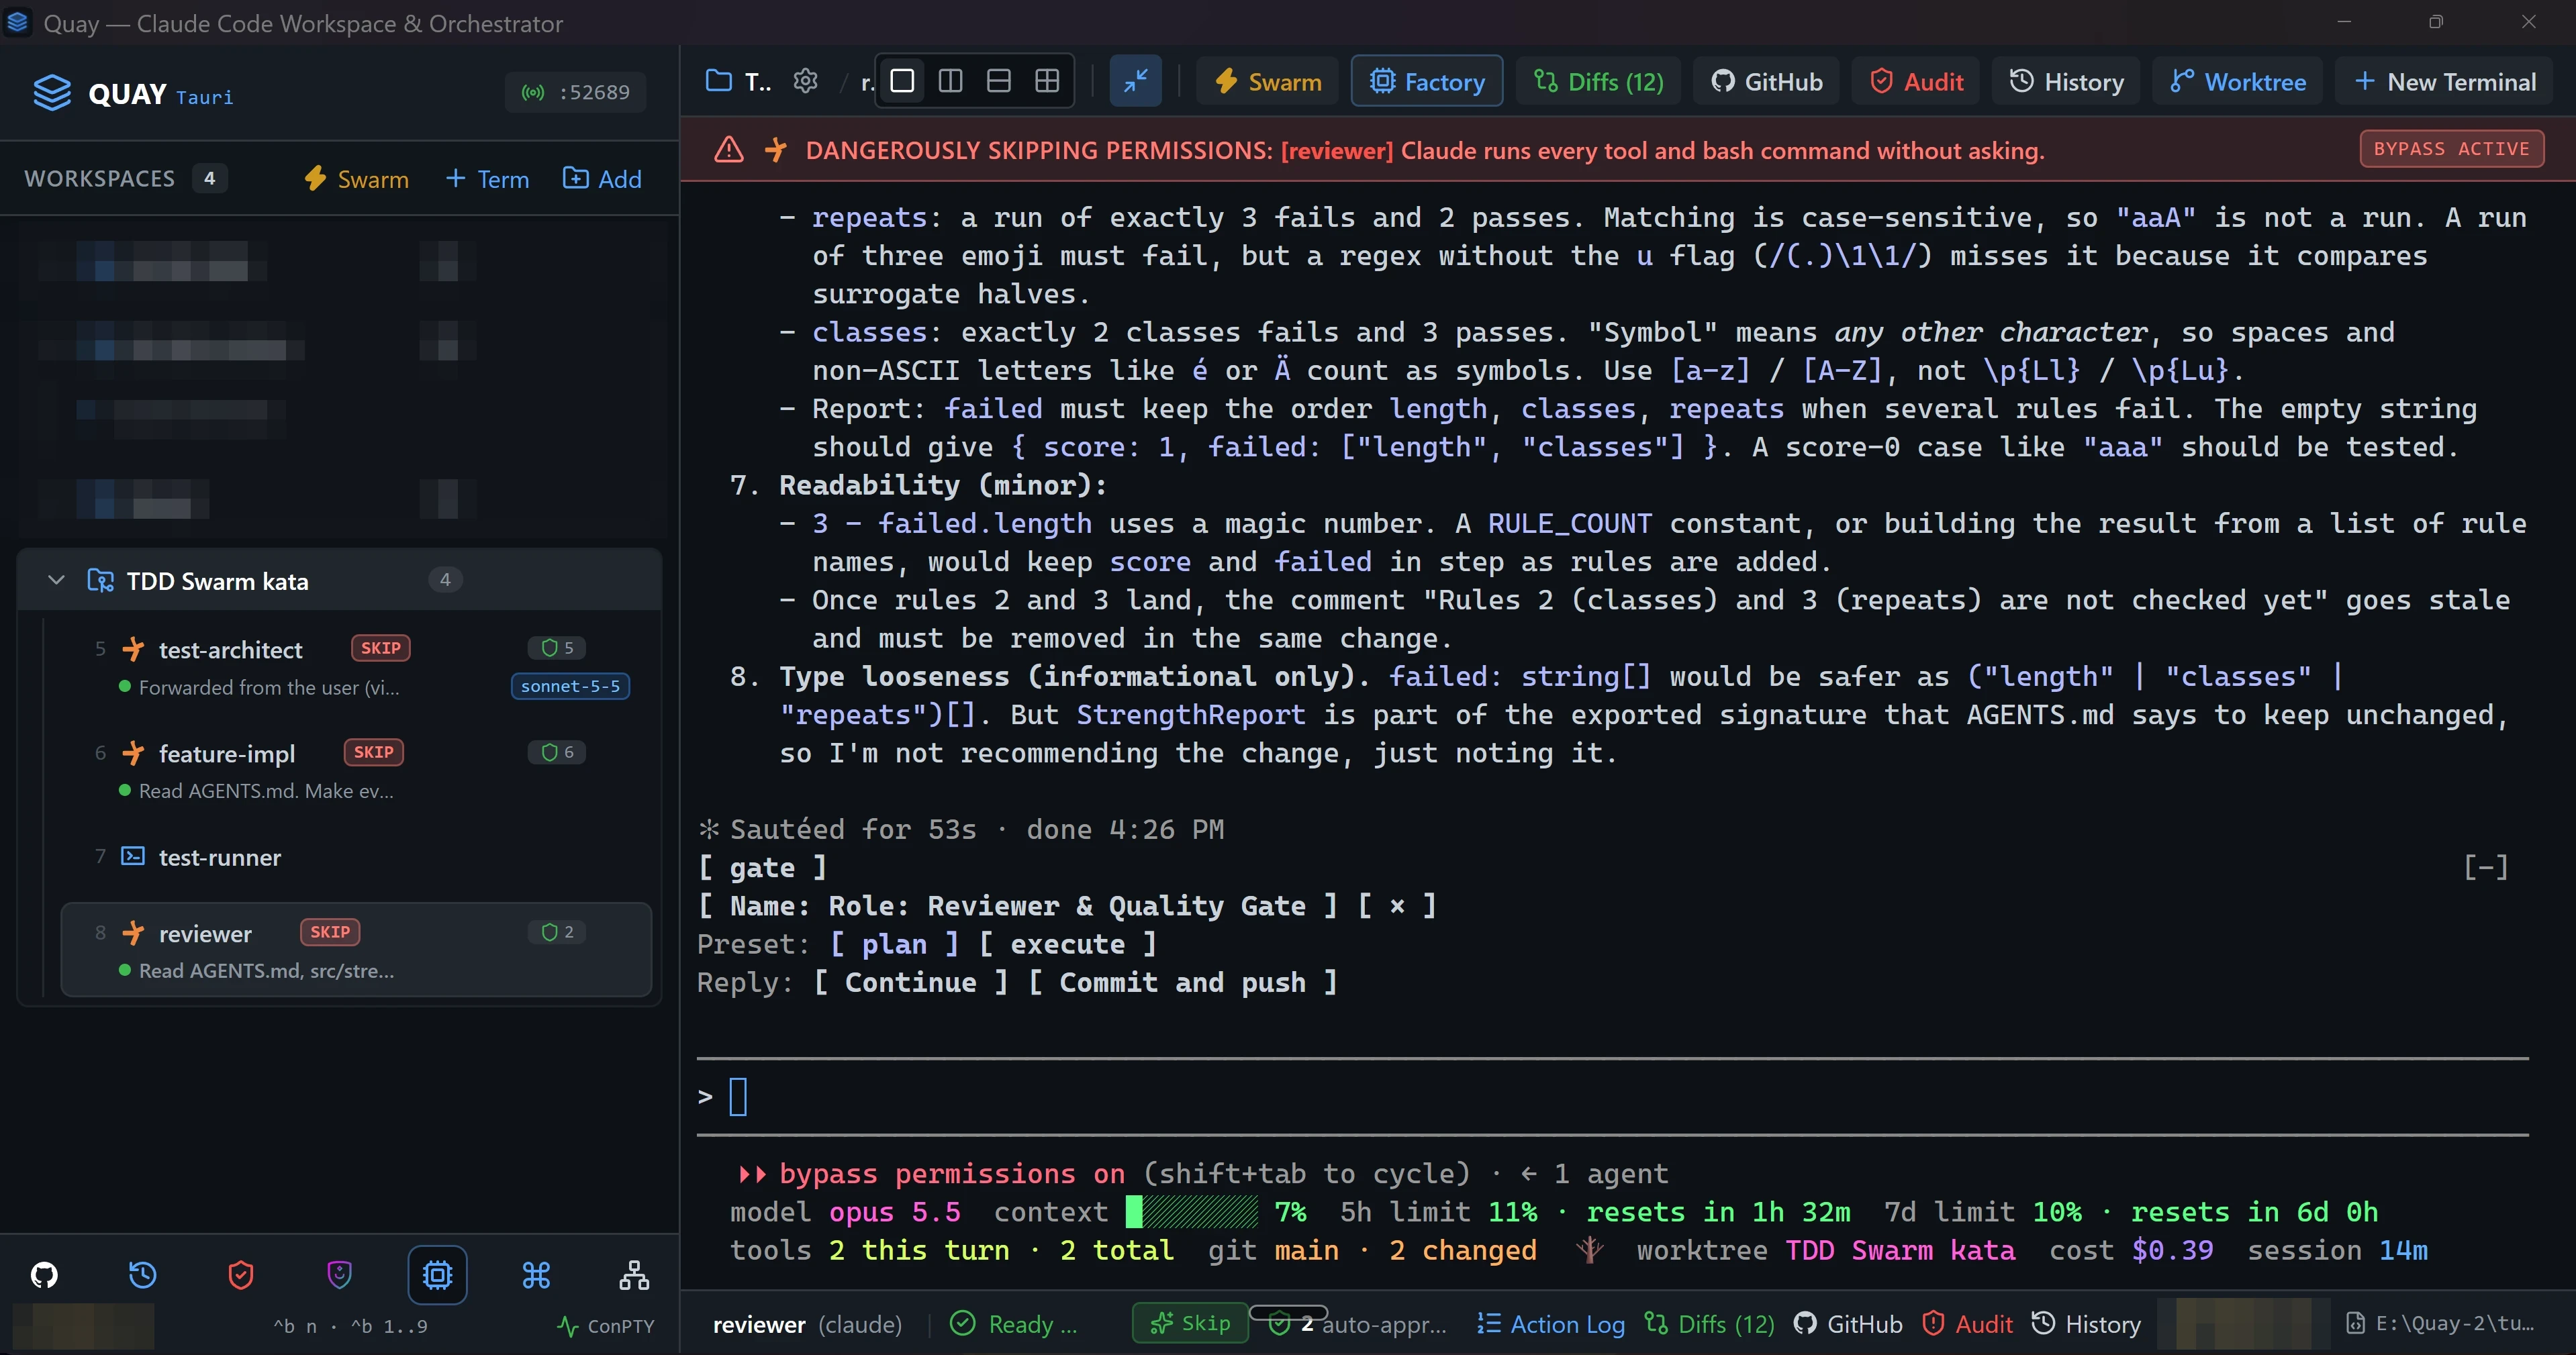2576x1355 pixels.
Task: Click '[ Commit and push ]' reply option
Action: [1183, 982]
